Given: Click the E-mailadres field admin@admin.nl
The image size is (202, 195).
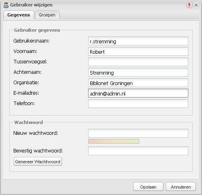Looking at the screenshot, I should (x=138, y=93).
